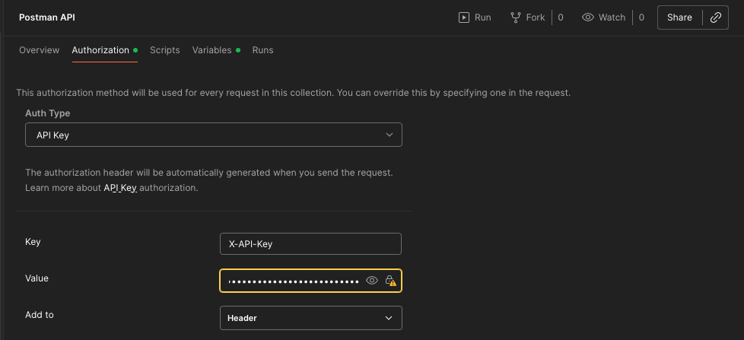Go to the Variables tab
The height and width of the screenshot is (340, 744).
click(211, 50)
